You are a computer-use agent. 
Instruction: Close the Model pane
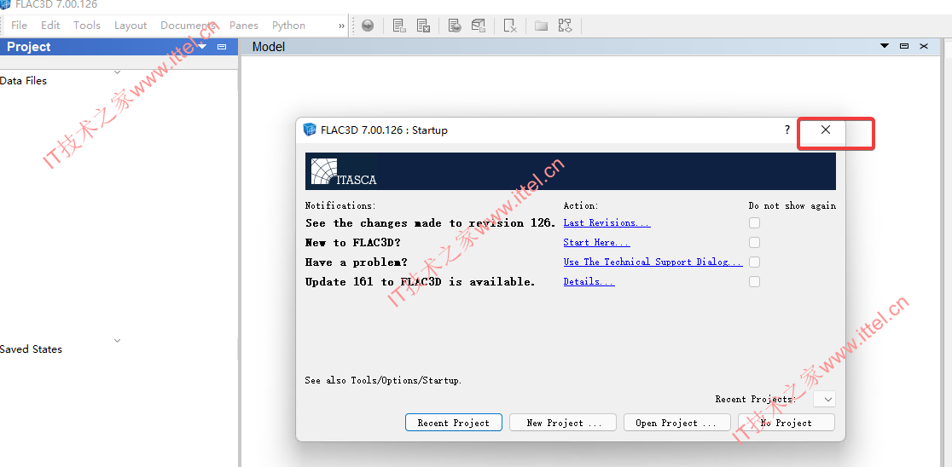coord(924,46)
